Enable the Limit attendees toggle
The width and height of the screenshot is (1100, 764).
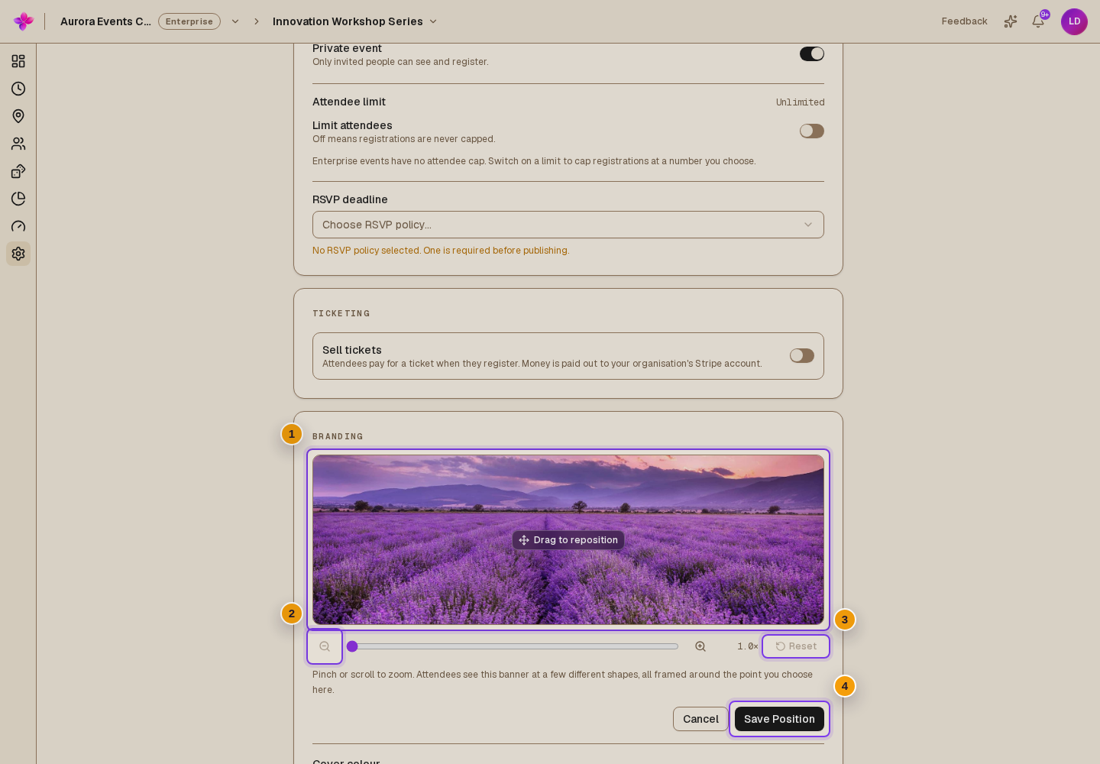[x=812, y=131]
